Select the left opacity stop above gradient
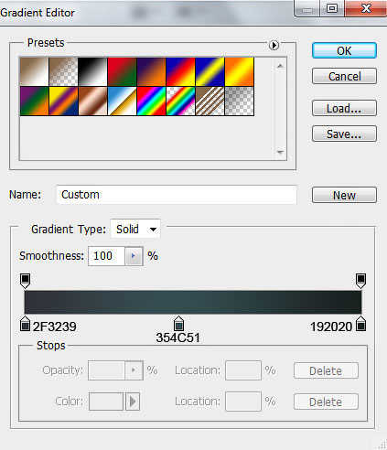 pyautogui.click(x=25, y=281)
